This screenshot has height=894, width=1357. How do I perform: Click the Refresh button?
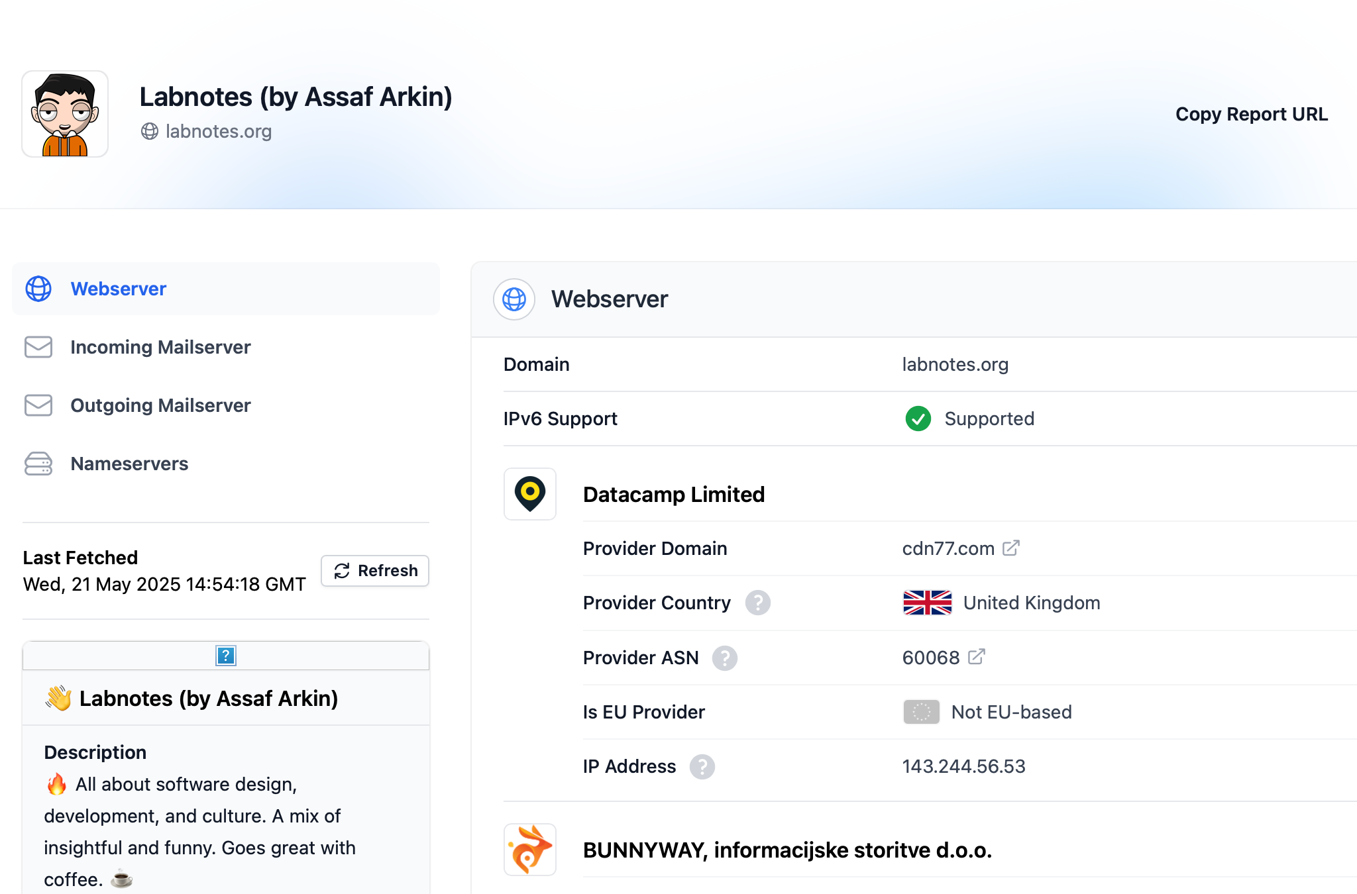click(x=375, y=571)
